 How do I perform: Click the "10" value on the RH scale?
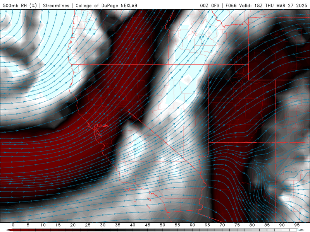(x=43, y=225)
